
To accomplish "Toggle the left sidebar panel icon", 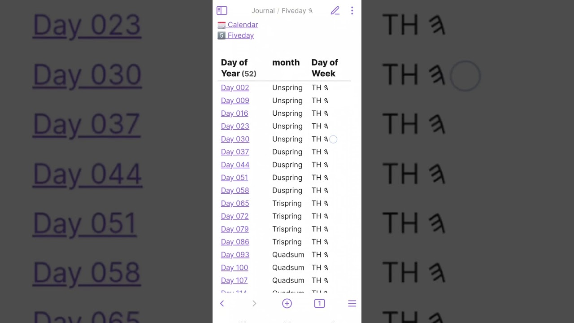I will 222,11.
